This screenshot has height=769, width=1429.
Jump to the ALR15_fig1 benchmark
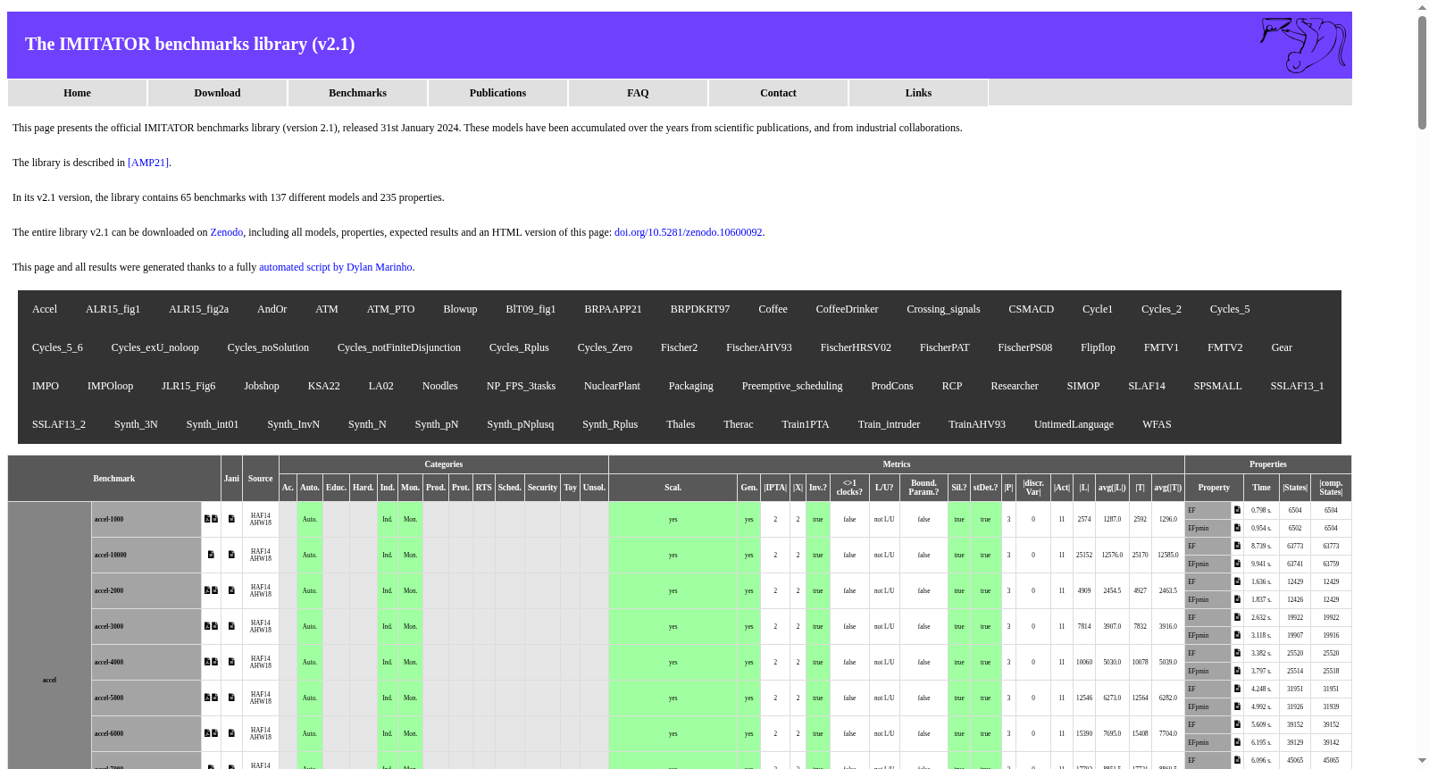[x=113, y=309]
